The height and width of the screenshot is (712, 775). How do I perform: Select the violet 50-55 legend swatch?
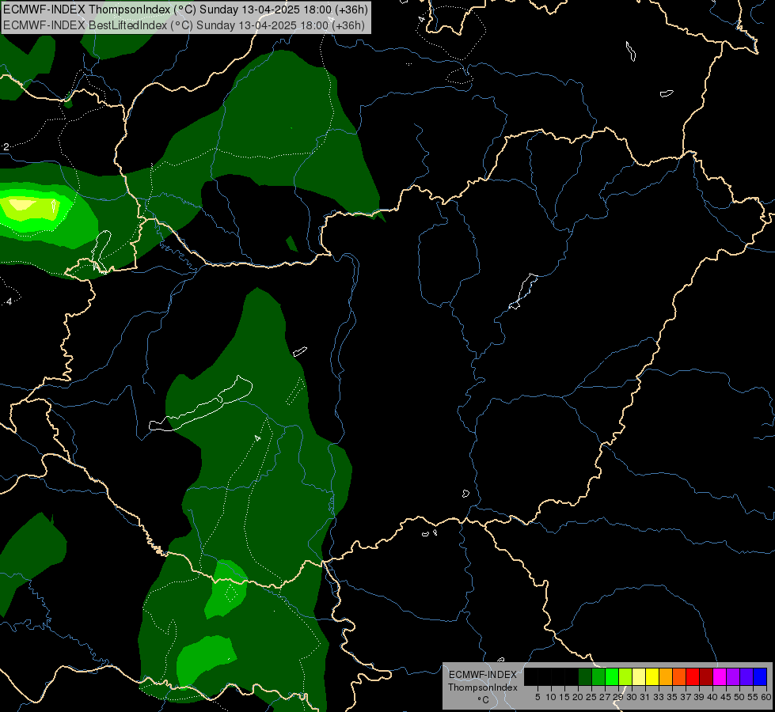[747, 676]
